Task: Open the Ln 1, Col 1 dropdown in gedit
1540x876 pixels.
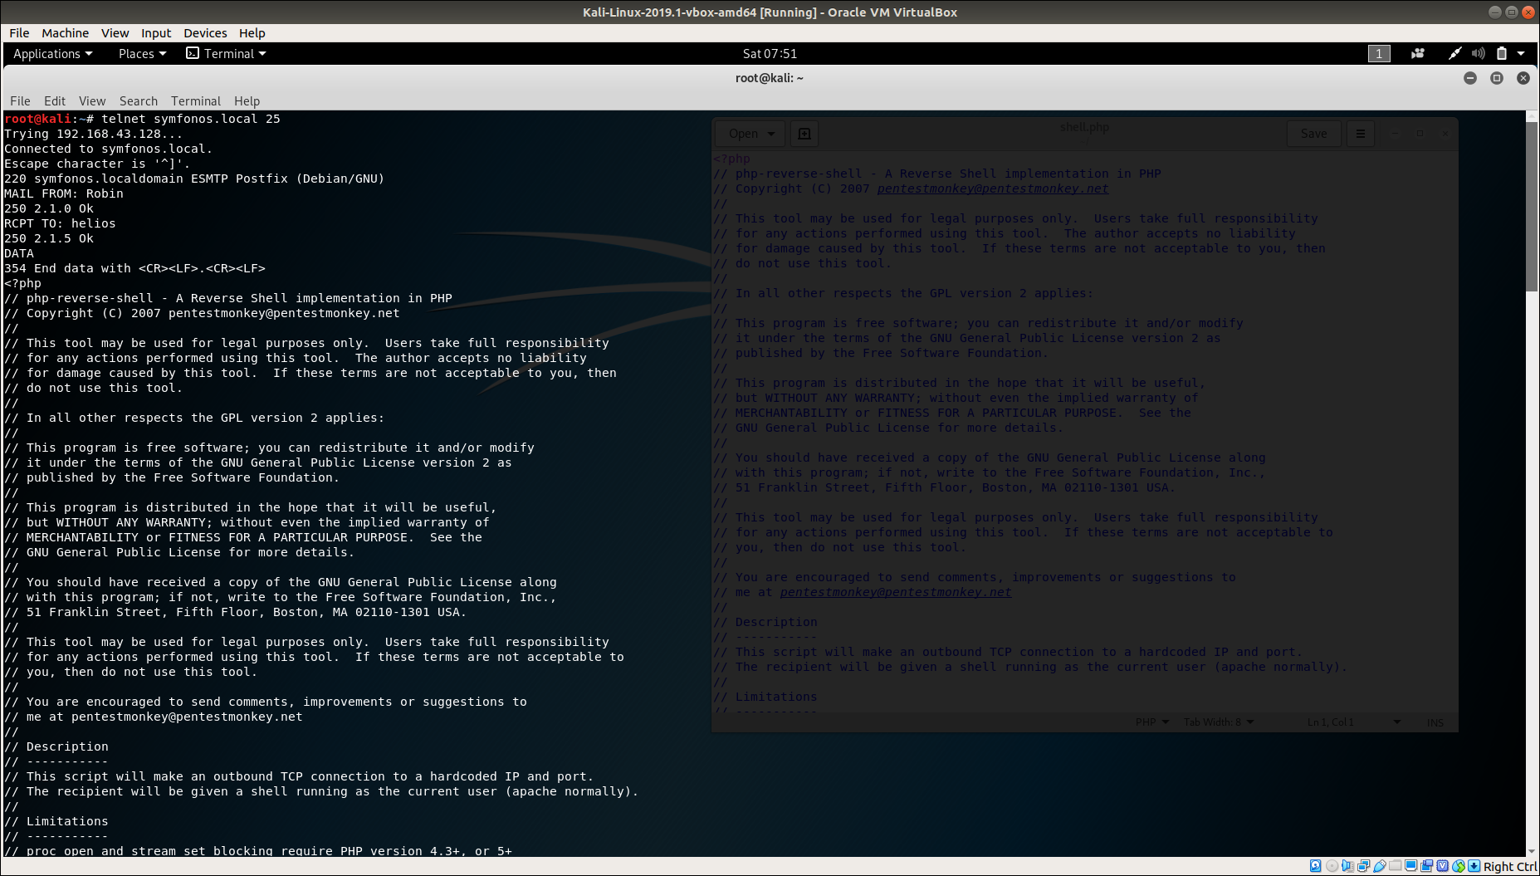Action: 1354,722
